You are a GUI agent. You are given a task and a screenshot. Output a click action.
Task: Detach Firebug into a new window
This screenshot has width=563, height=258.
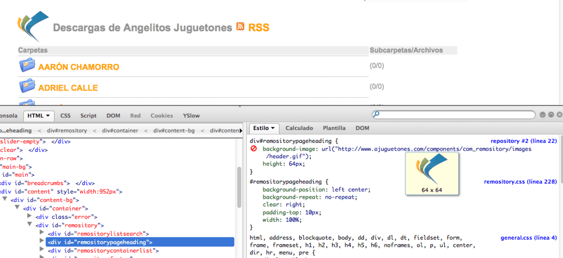click(551, 115)
